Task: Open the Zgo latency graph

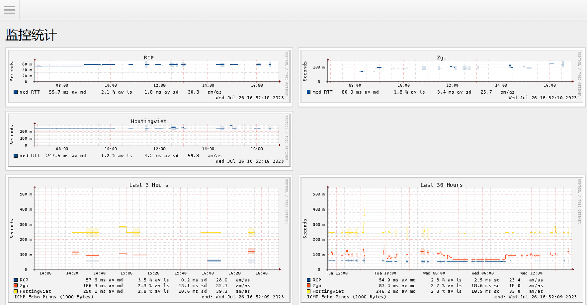Action: (x=441, y=75)
